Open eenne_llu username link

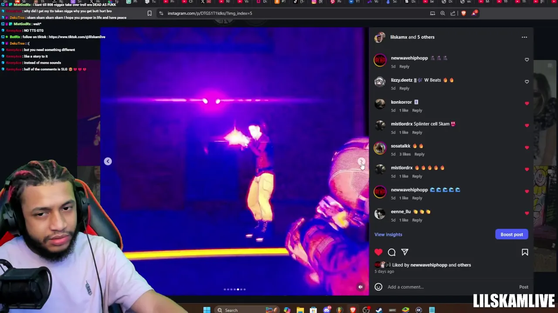(401, 212)
